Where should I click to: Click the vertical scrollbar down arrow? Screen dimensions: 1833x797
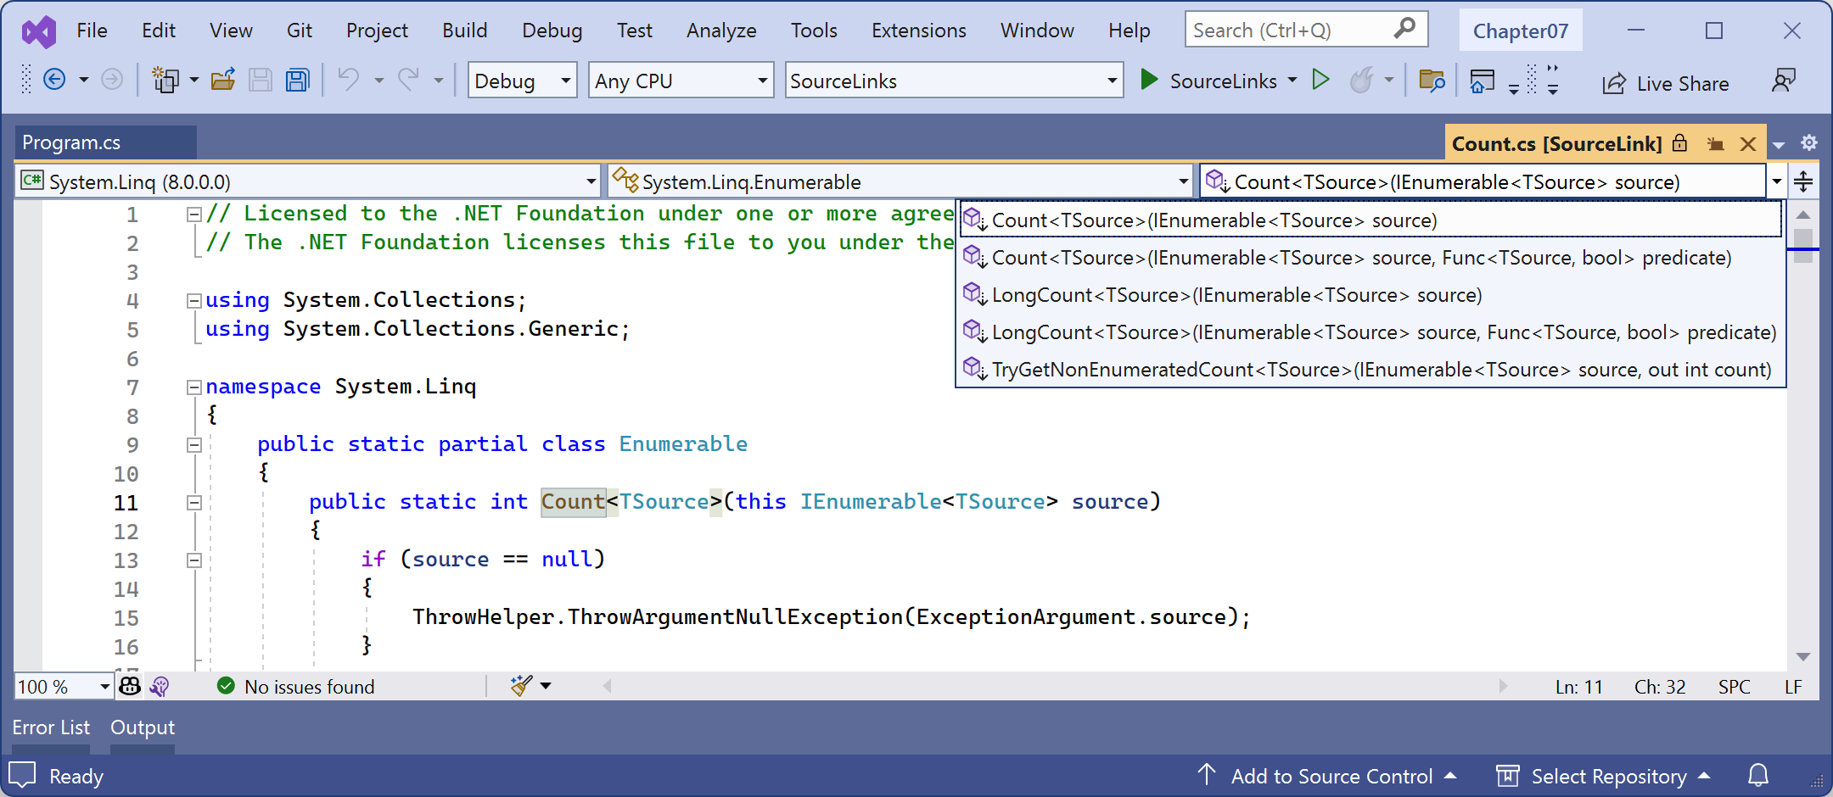pos(1803,656)
